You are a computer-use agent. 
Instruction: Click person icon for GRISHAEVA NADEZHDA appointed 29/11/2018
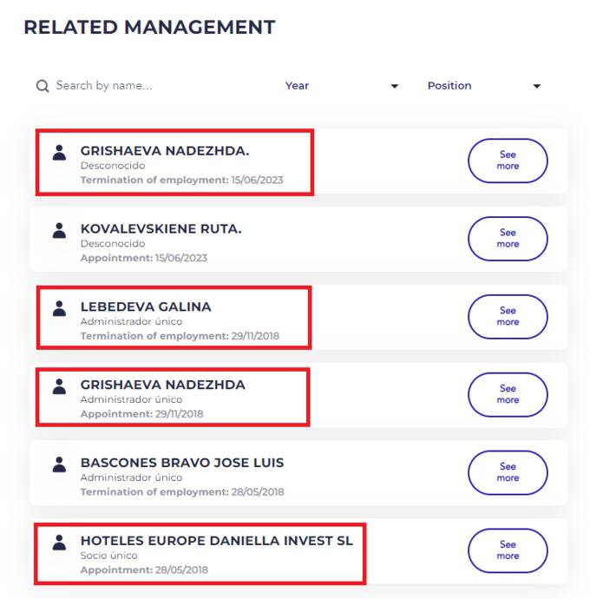59,386
